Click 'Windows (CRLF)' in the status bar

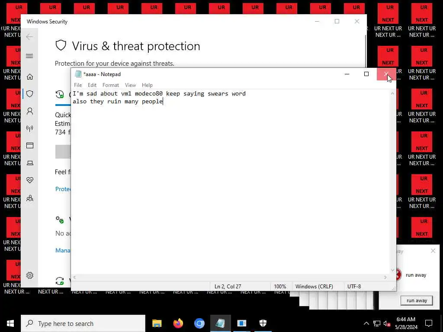(314, 286)
